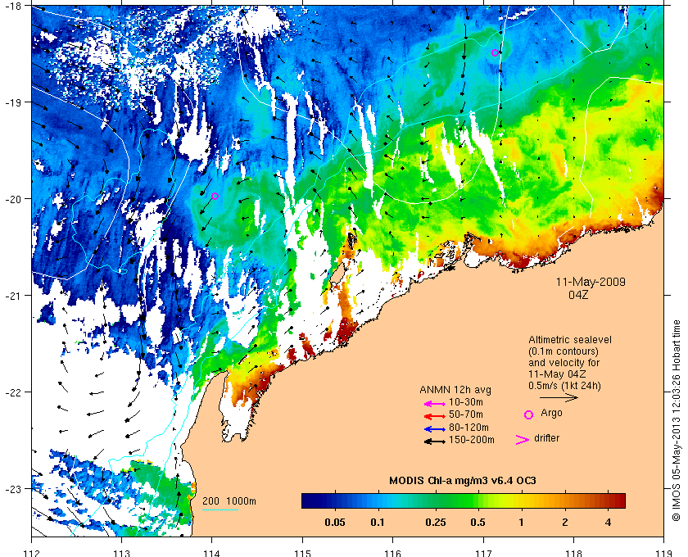The width and height of the screenshot is (688, 557).
Task: Click the longitude axis label '119'
Action: 664,553
